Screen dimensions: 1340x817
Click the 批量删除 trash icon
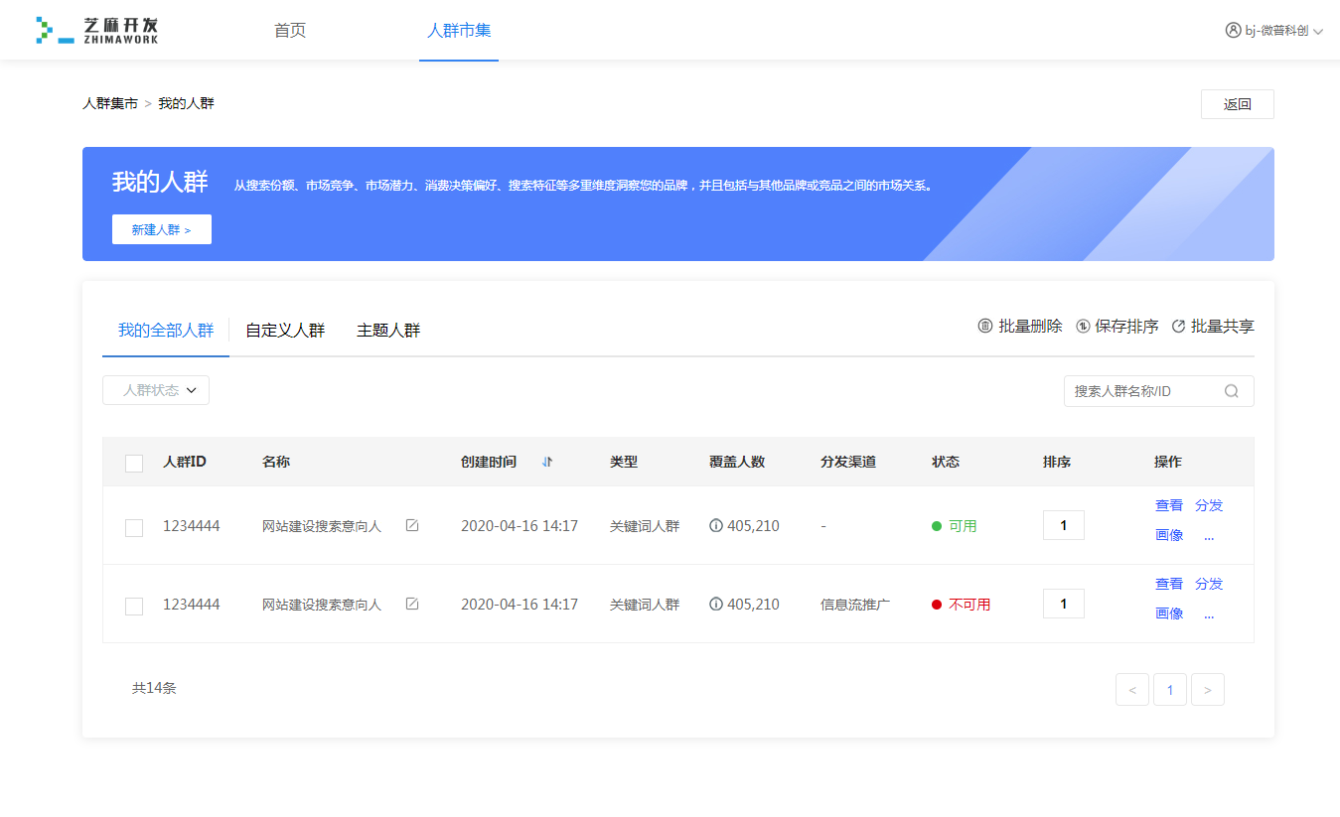click(x=985, y=327)
